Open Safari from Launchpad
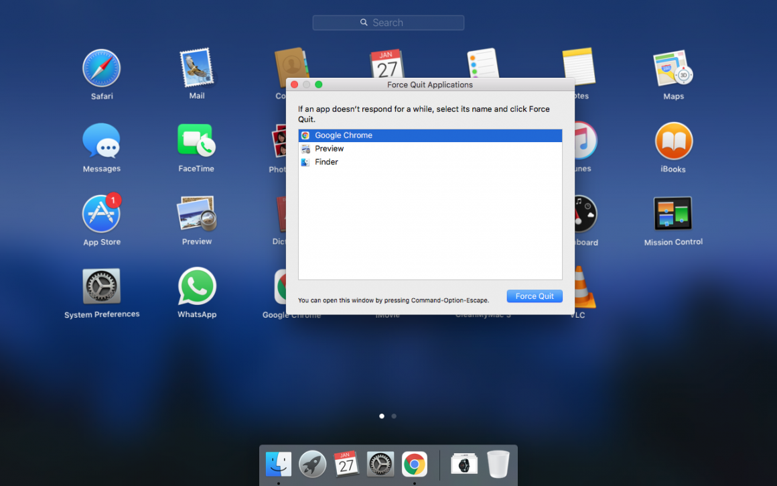The width and height of the screenshot is (777, 486). pyautogui.click(x=101, y=70)
